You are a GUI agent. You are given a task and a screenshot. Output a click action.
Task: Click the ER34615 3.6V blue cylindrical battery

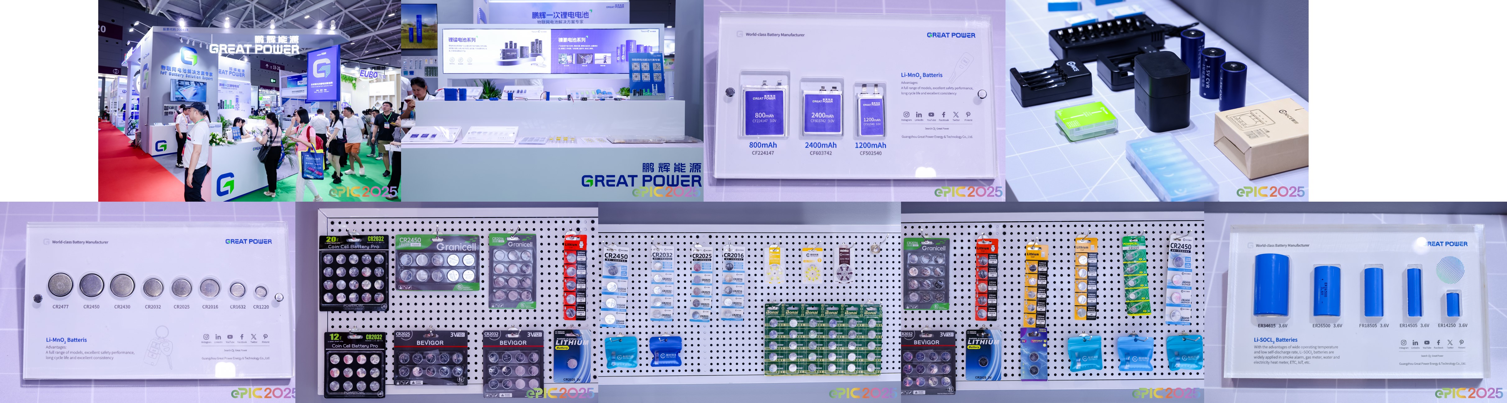tap(1272, 286)
